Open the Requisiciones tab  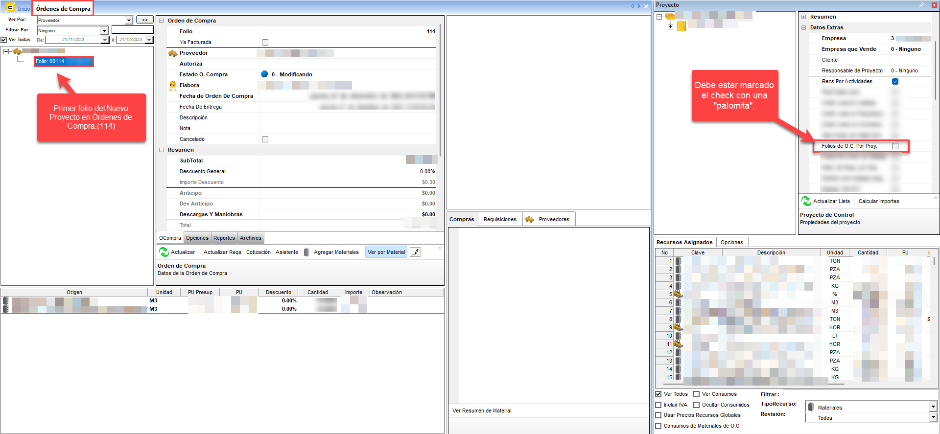tap(499, 219)
